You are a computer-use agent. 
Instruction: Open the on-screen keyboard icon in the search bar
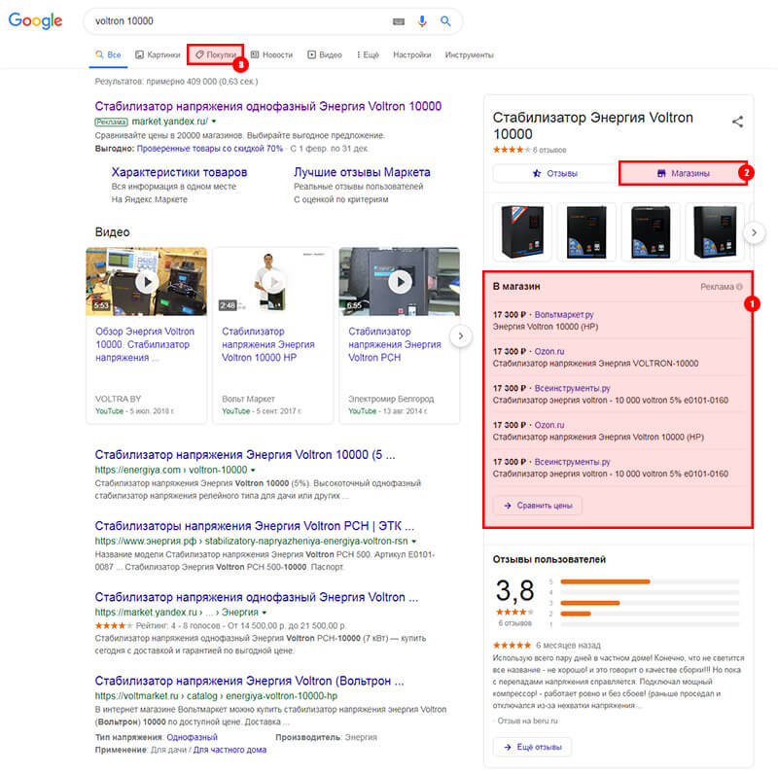click(x=399, y=20)
